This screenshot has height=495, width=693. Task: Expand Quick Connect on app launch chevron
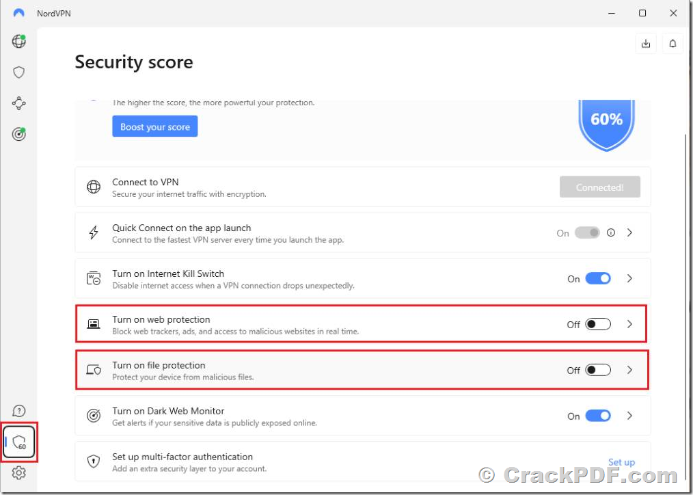(x=630, y=232)
